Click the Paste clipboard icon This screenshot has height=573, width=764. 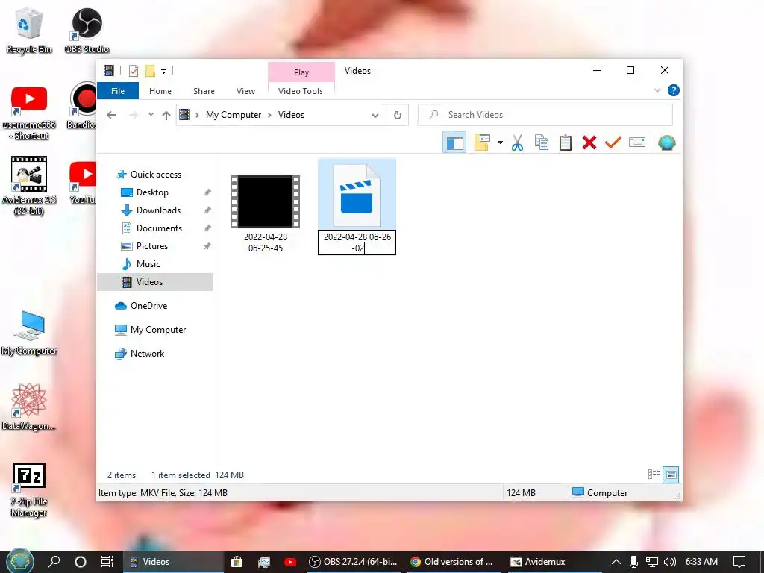[566, 143]
